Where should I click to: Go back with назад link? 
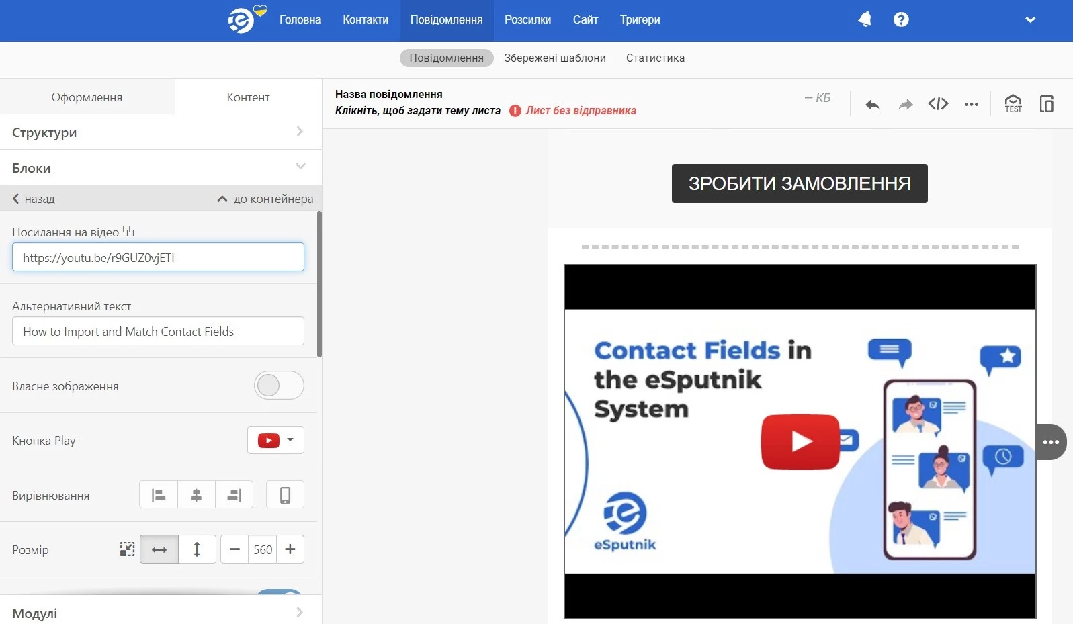(x=34, y=199)
